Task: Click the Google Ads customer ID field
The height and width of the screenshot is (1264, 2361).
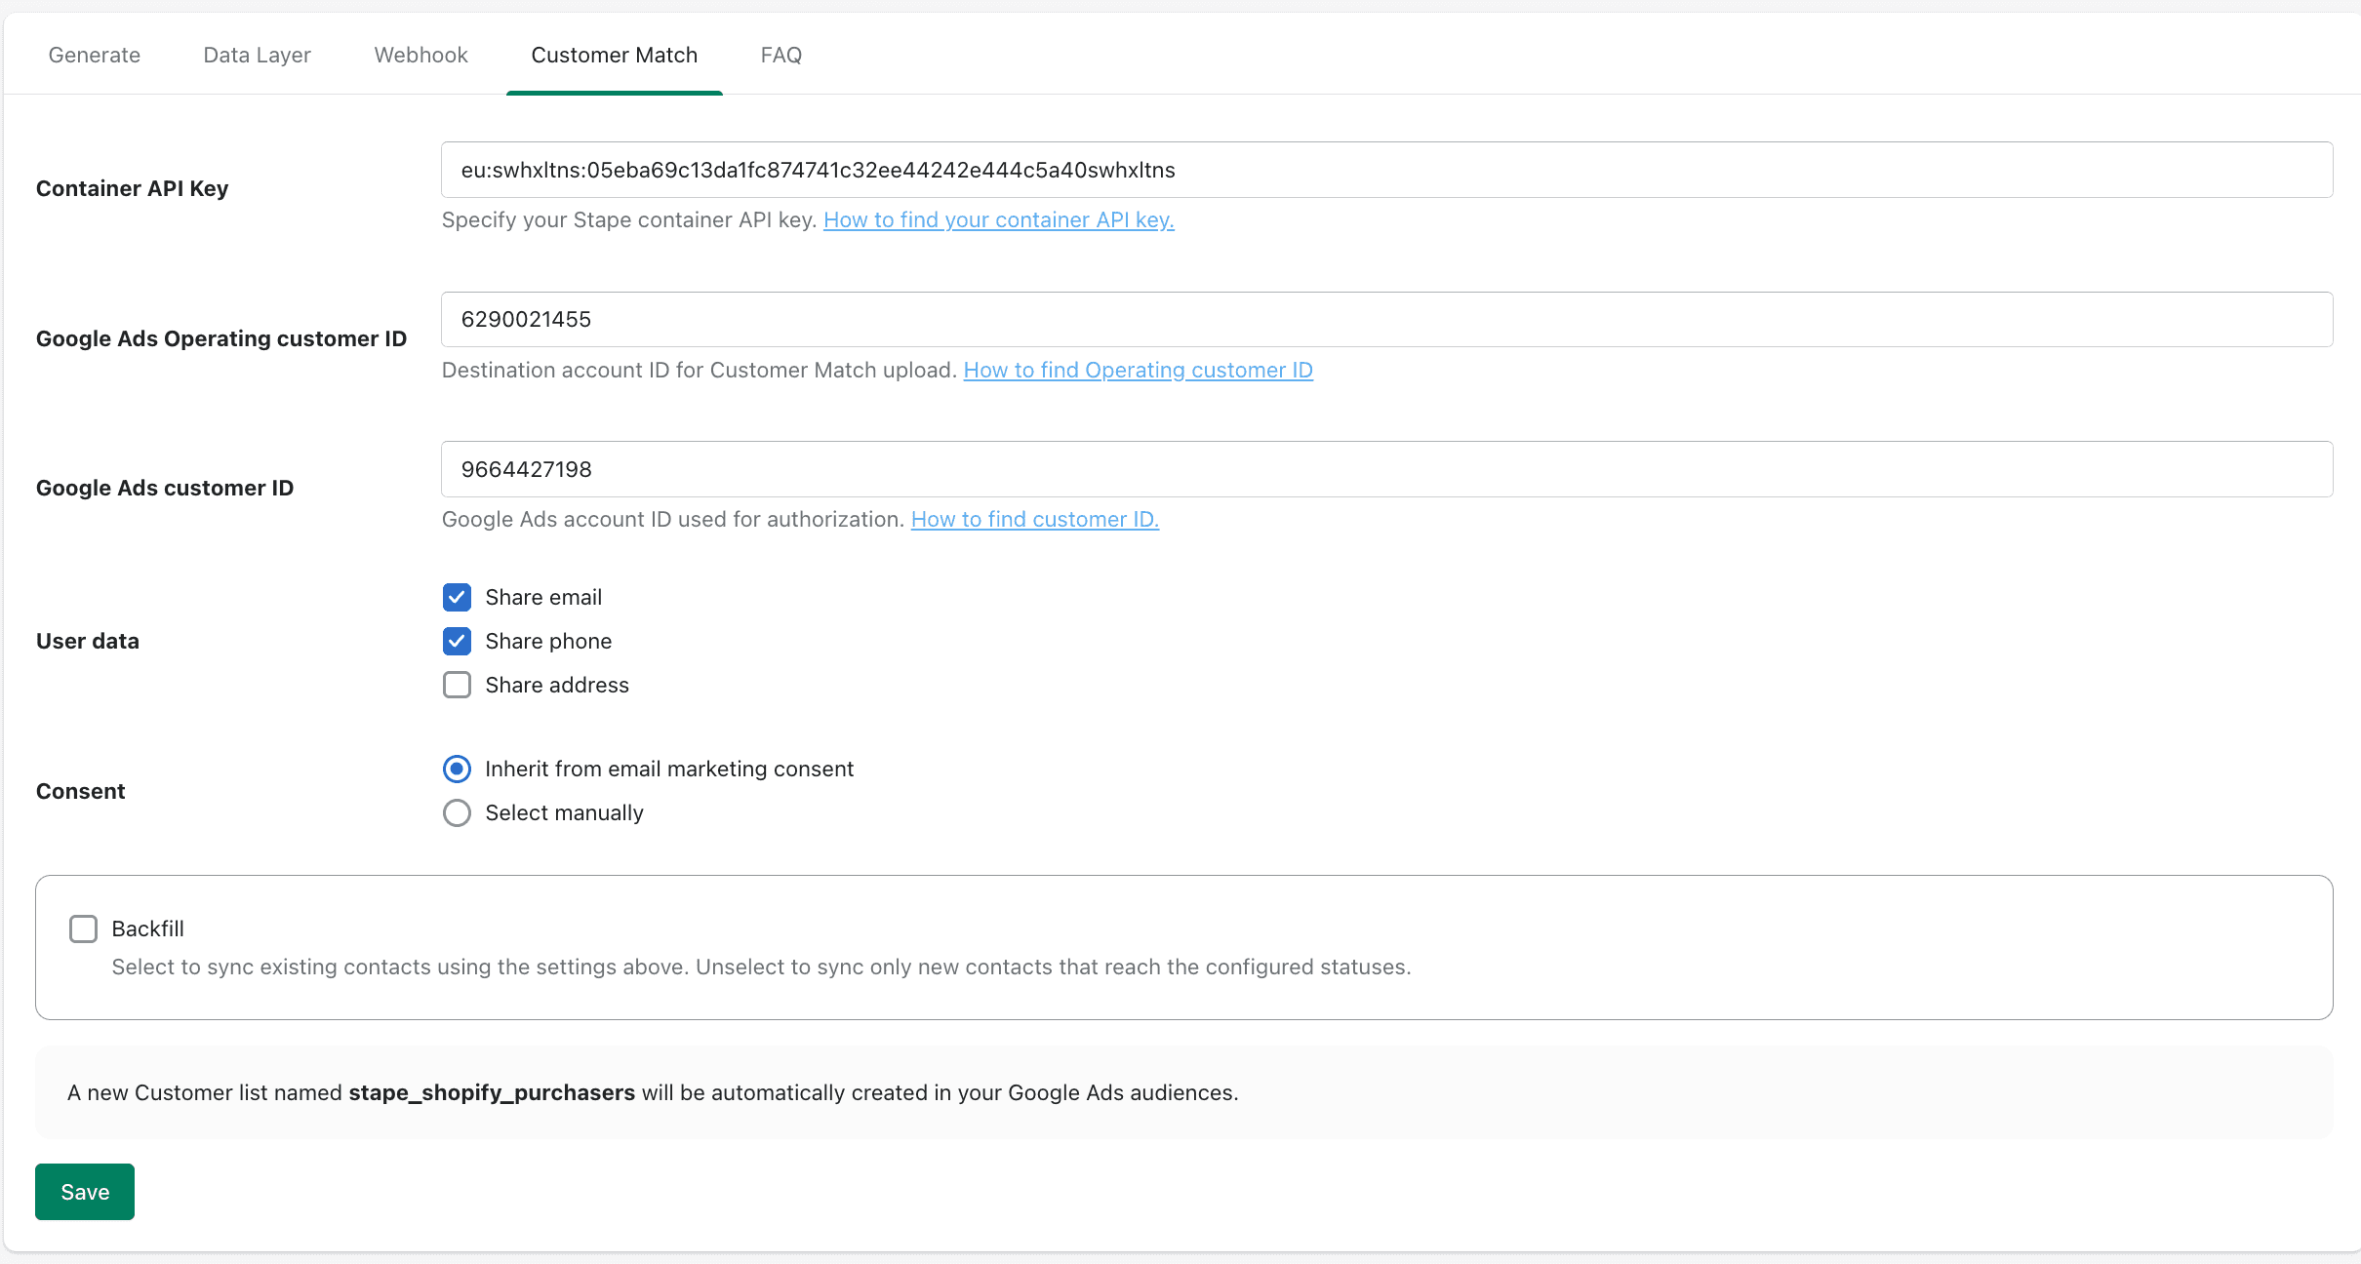Action: (x=1385, y=469)
